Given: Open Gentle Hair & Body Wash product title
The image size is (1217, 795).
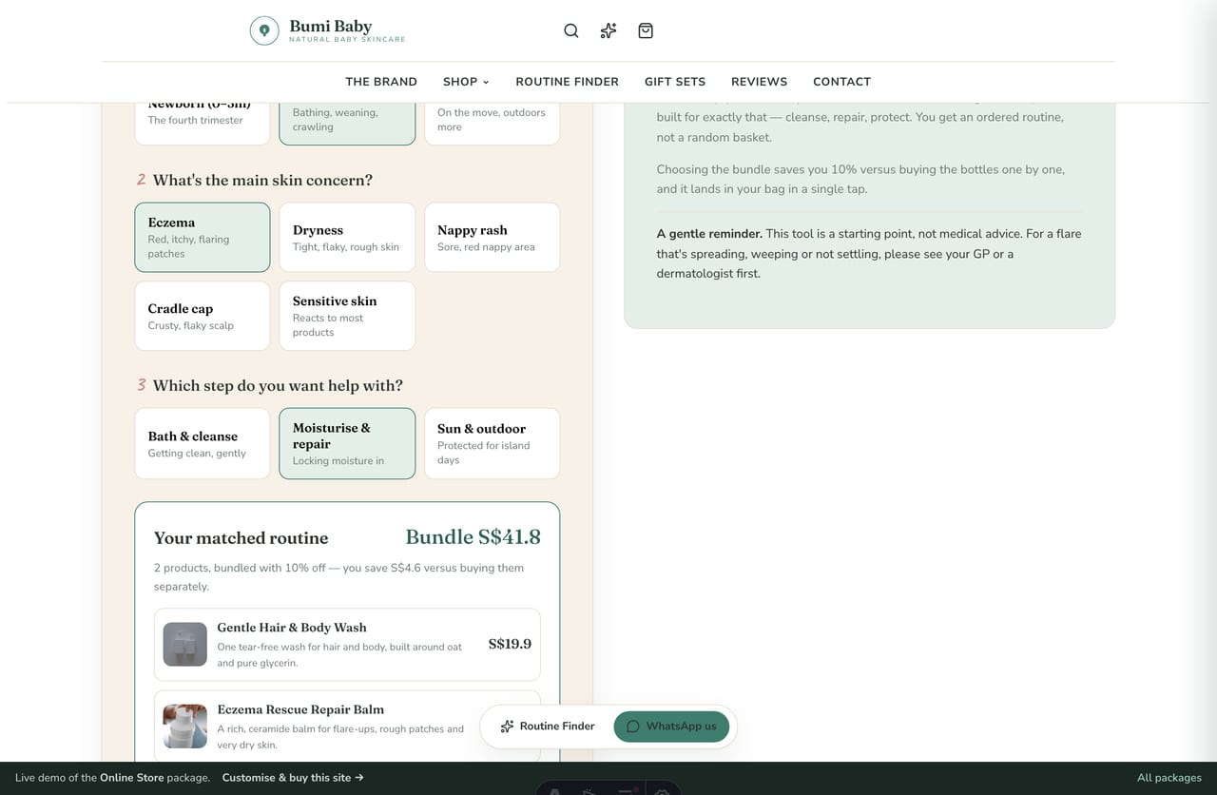Looking at the screenshot, I should tap(292, 628).
